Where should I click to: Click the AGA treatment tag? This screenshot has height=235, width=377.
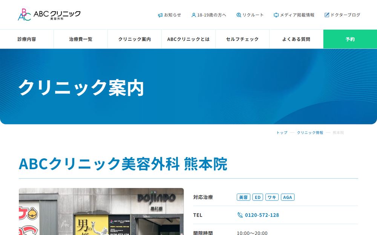288,197
